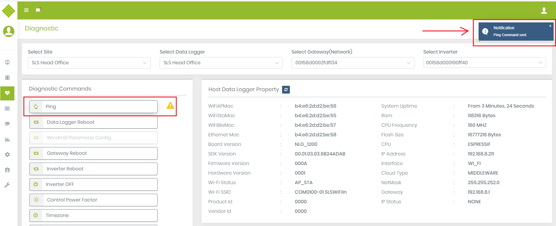Open the heartbeat diagnostic icon in the sidebar
The image size is (556, 226).
8,93
